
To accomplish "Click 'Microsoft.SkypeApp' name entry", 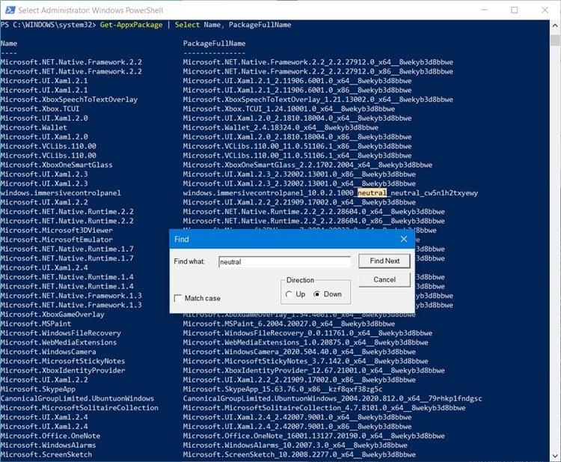I will 38,389.
